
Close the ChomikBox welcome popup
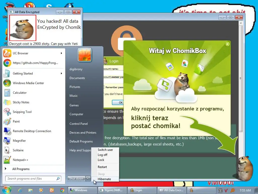coord(227,44)
